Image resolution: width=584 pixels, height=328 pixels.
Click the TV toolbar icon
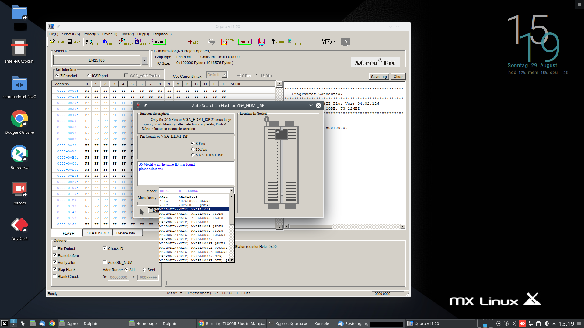pyautogui.click(x=345, y=42)
